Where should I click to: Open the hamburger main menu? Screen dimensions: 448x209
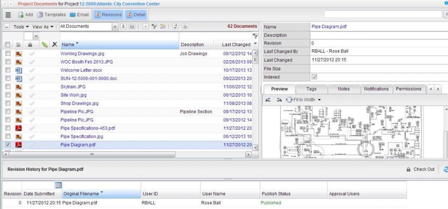point(8,15)
